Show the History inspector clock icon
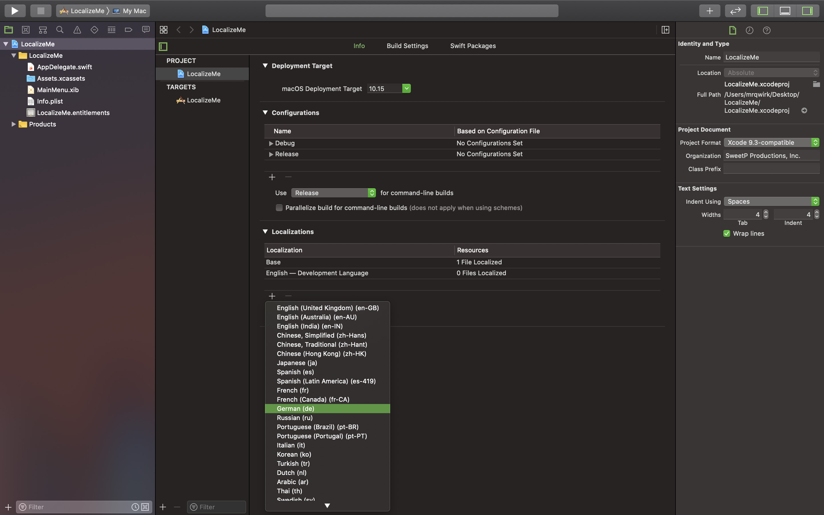 click(749, 30)
